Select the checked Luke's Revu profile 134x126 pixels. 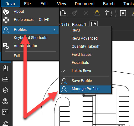click(85, 71)
